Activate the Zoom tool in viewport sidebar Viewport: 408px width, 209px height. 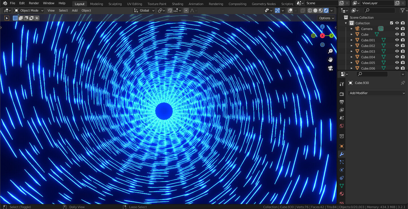(x=330, y=51)
